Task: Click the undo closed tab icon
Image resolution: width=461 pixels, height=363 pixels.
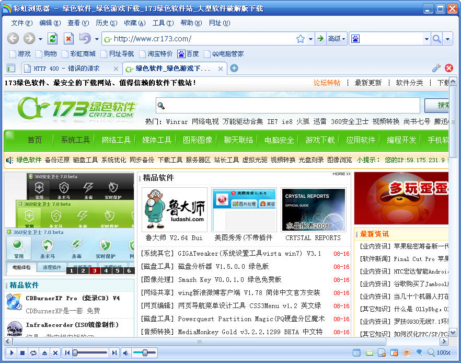Action: click(x=84, y=39)
